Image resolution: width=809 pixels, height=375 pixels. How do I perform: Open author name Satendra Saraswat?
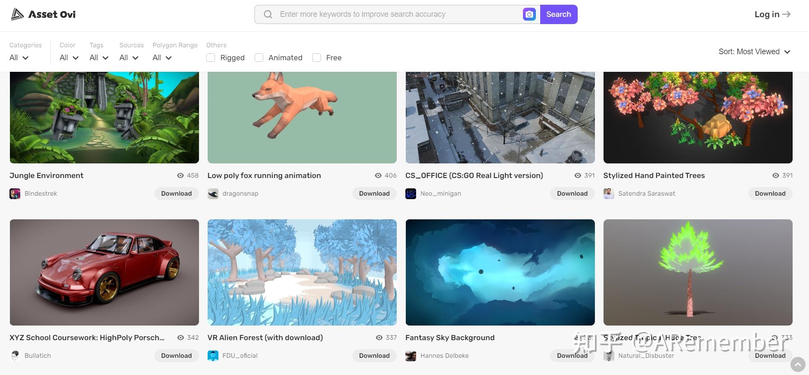click(x=647, y=194)
